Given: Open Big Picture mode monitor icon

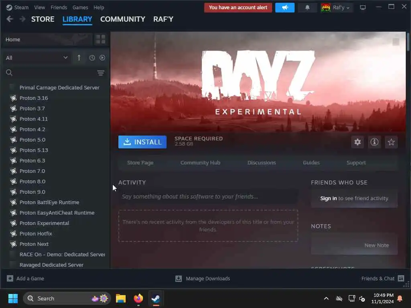Looking at the screenshot, I should pos(362,8).
